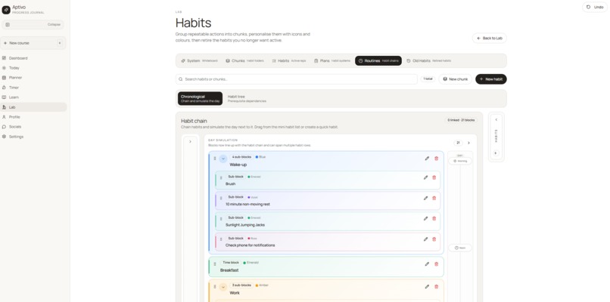Edit the Breakfast time block
This screenshot has width=610, height=302.
click(427, 264)
